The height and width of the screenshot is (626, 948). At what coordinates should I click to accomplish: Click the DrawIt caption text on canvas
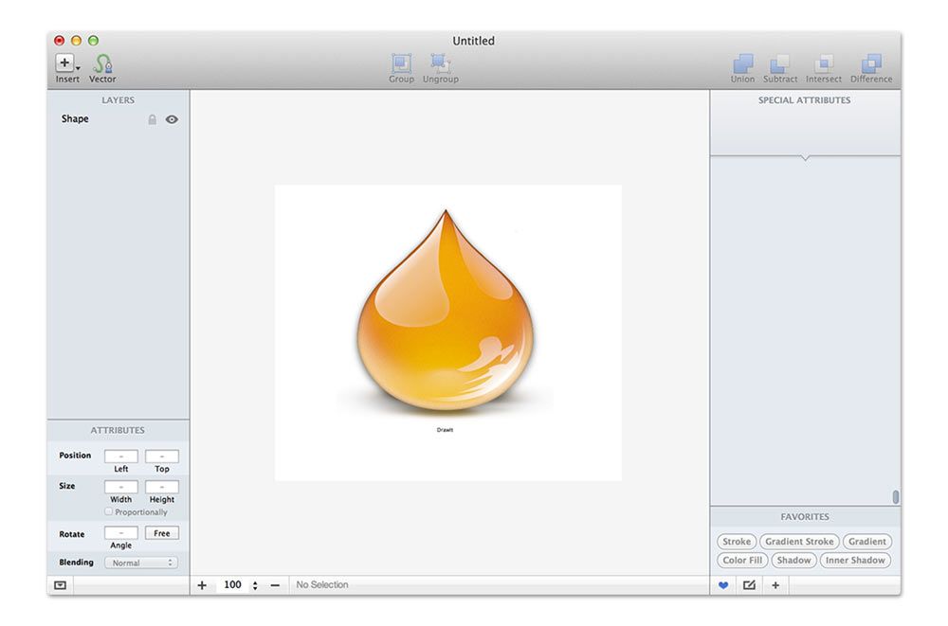click(x=445, y=430)
